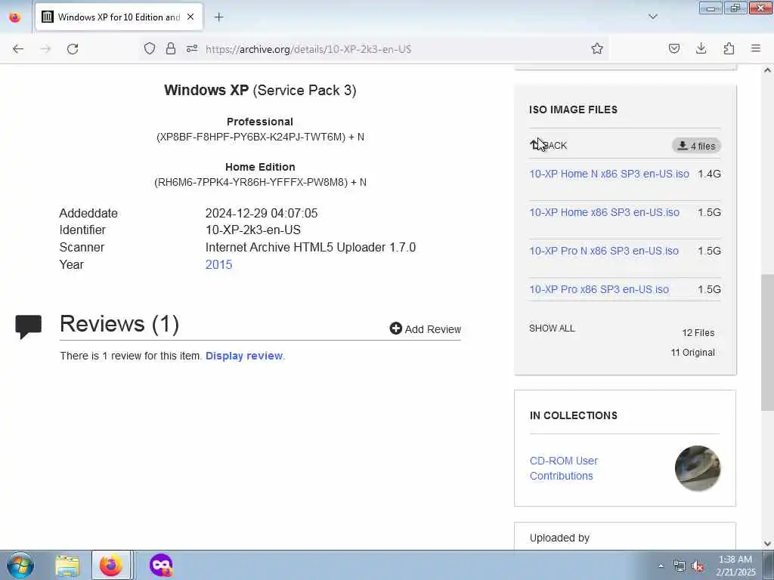Click the 12 Files count text
Viewport: 774px width, 580px height.
point(698,333)
